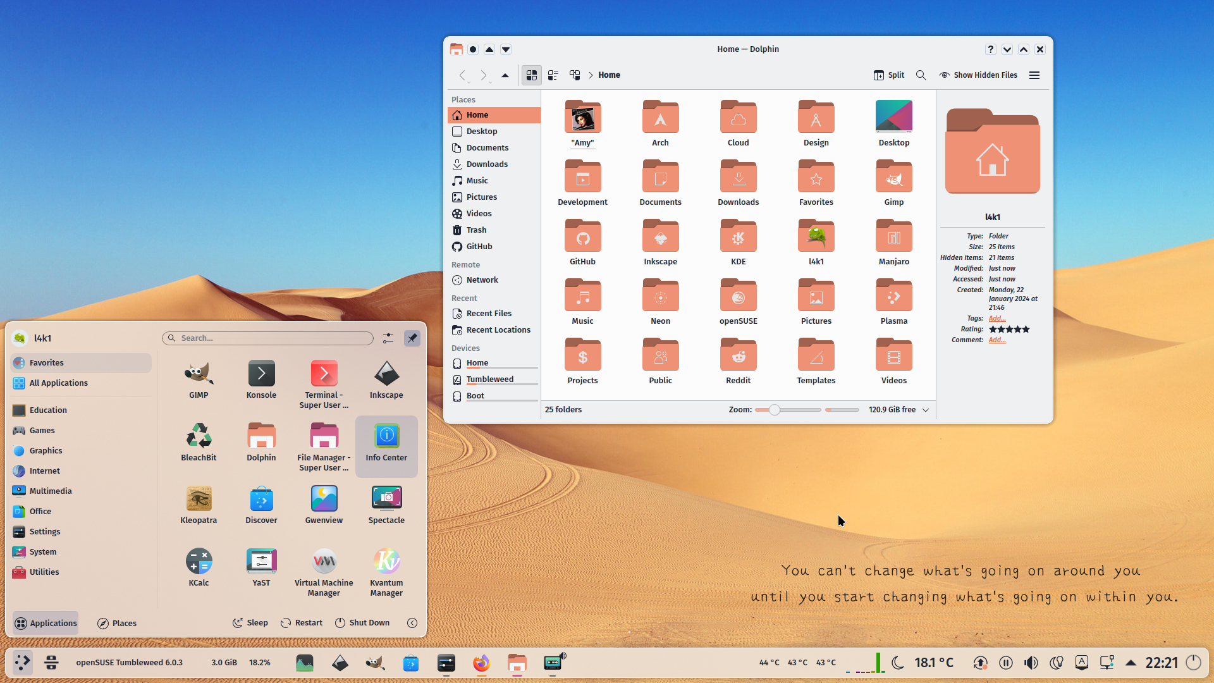This screenshot has width=1214, height=683.
Task: Click Add link next to Comment
Action: 997,340
